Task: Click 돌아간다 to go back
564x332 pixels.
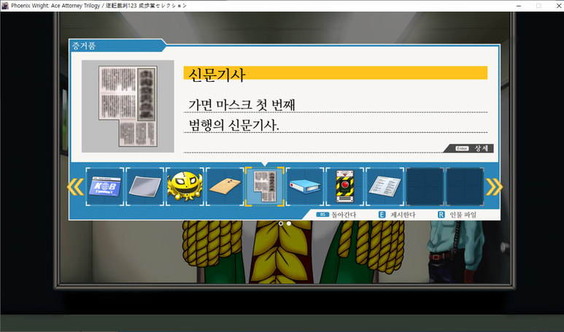Action: (336, 215)
